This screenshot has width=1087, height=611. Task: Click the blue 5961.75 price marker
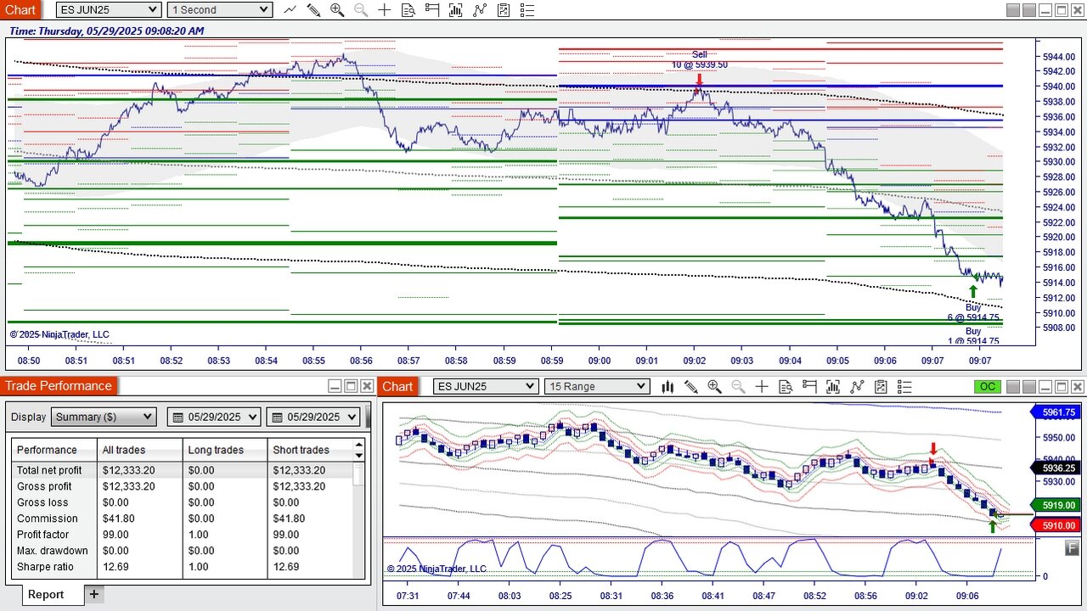[x=1054, y=412]
